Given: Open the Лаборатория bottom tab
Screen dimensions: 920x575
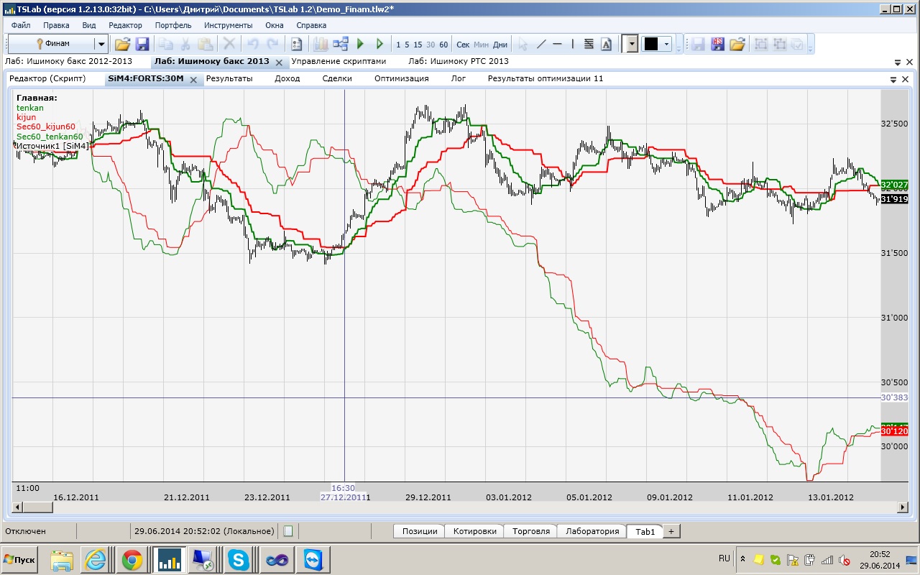Looking at the screenshot, I should click(x=592, y=531).
